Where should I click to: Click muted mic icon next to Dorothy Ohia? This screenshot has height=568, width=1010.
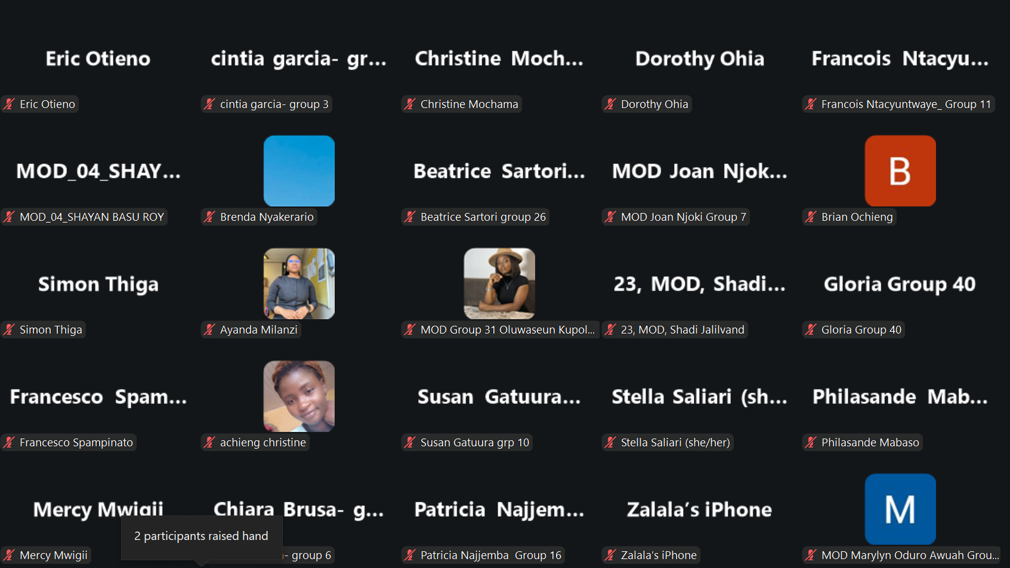click(x=610, y=104)
